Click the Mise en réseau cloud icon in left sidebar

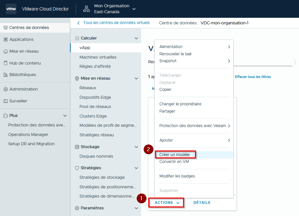click(x=6, y=51)
